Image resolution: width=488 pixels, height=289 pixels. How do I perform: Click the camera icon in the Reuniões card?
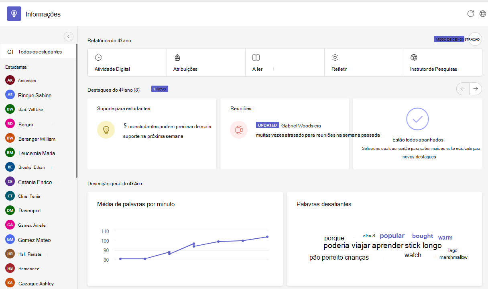pyautogui.click(x=239, y=130)
